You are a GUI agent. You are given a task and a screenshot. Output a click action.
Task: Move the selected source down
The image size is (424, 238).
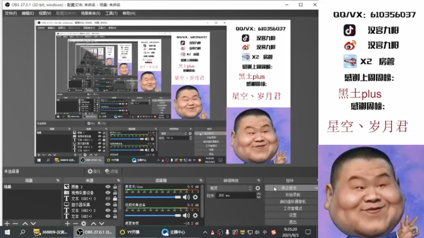[x=101, y=223]
